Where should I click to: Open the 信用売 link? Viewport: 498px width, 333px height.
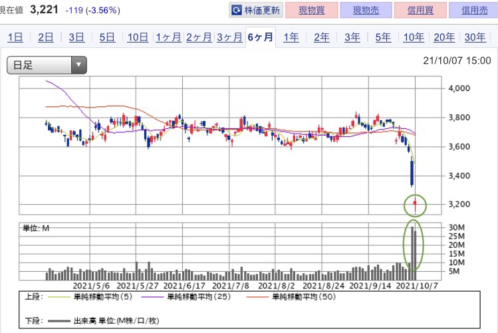tap(474, 10)
